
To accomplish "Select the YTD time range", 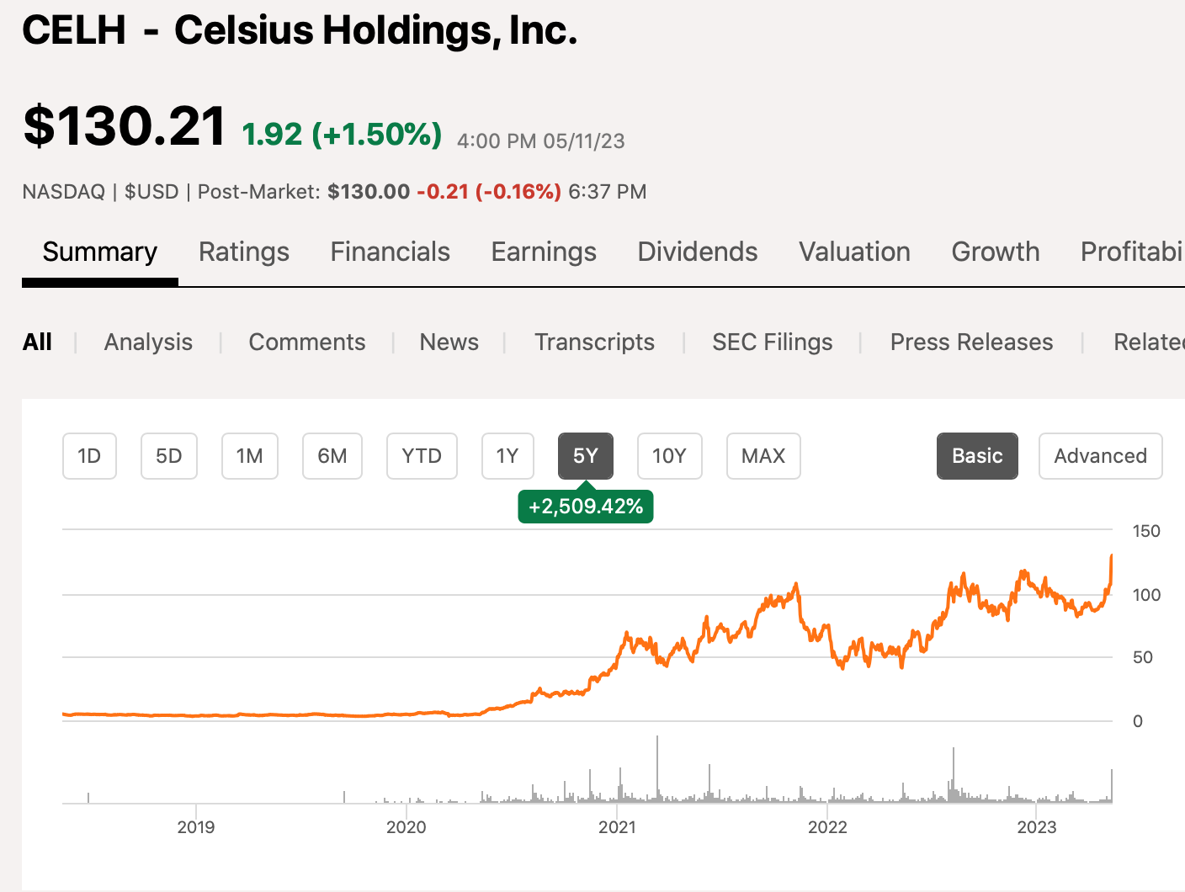I will [x=422, y=456].
